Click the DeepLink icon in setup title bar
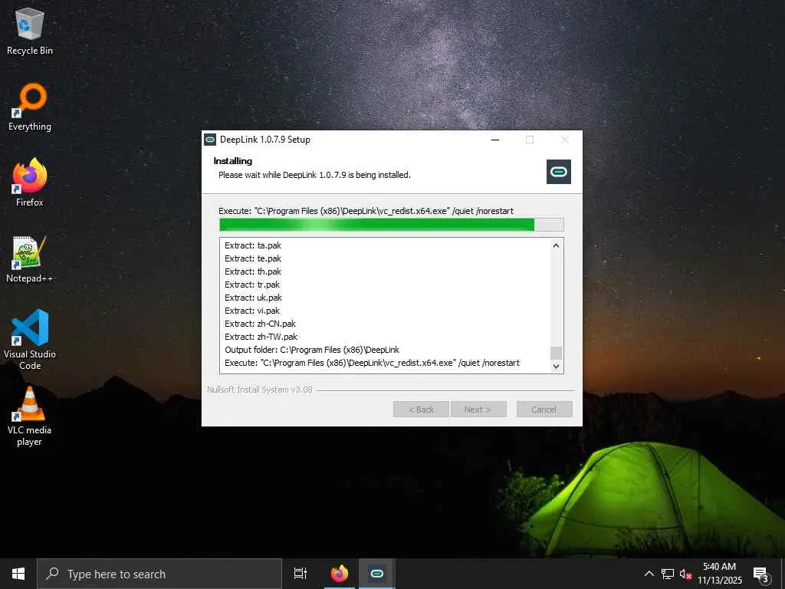Image resolution: width=785 pixels, height=589 pixels. (210, 140)
